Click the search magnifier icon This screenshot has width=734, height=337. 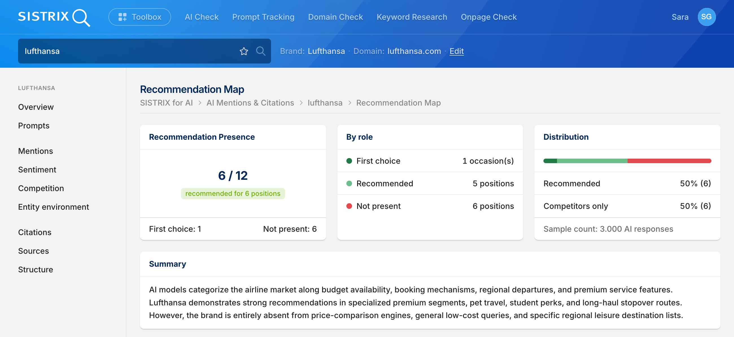point(261,51)
